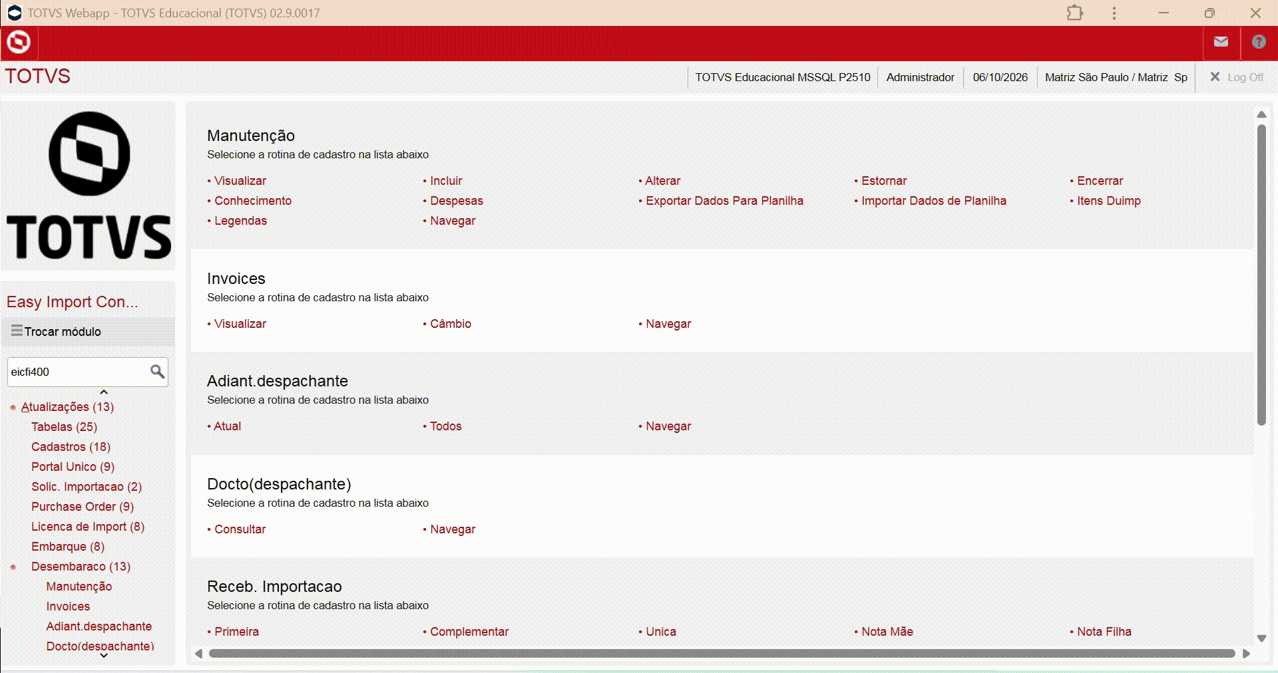The image size is (1278, 673).
Task: Open Embarque (8) menu
Action: [x=68, y=547]
